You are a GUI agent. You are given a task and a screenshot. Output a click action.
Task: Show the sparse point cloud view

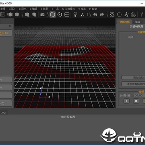(3, 14)
